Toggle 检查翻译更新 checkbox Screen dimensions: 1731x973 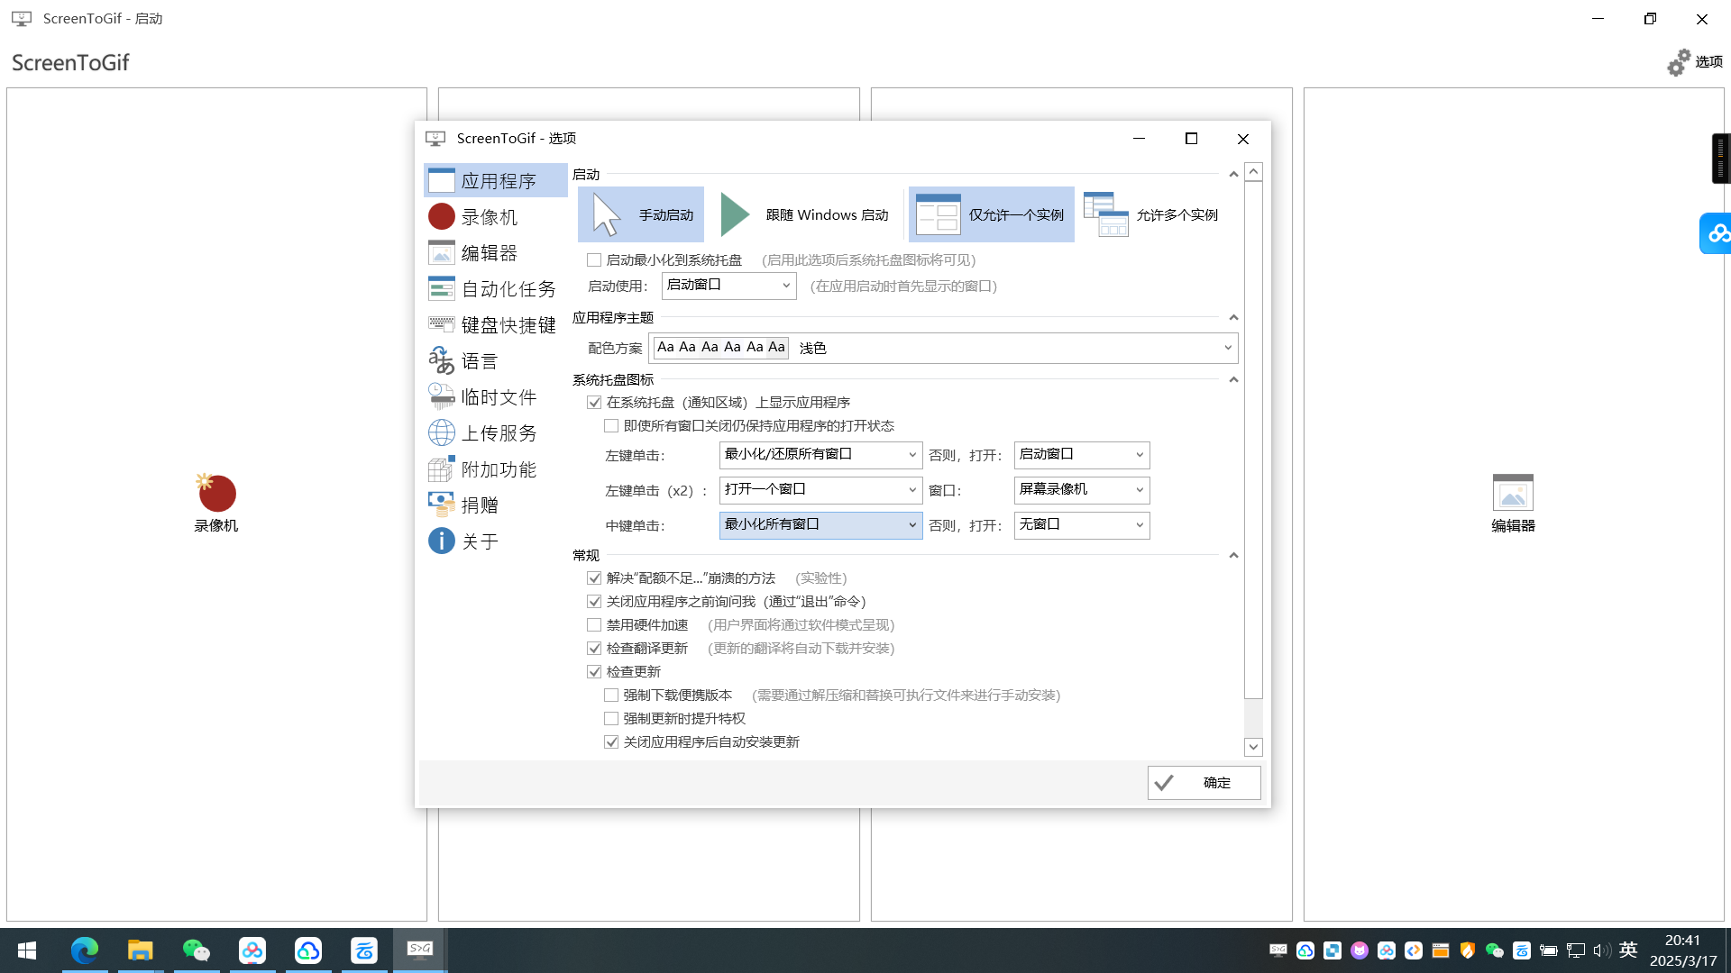coord(594,649)
